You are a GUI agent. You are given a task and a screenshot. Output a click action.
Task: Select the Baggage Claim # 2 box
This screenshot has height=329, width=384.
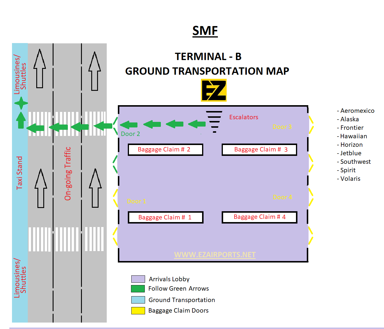(166, 150)
